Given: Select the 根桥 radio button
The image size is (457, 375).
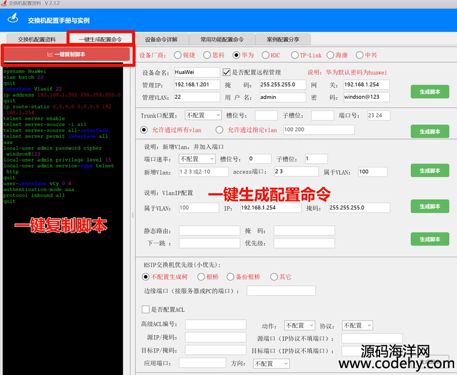Looking at the screenshot, I should click(201, 277).
